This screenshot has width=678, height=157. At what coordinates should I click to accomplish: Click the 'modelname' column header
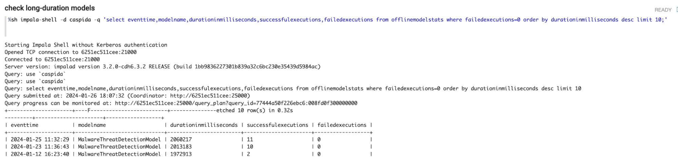click(92, 125)
